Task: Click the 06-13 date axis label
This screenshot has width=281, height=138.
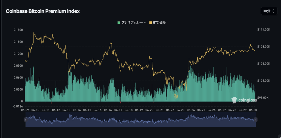Action: (x=67, y=110)
